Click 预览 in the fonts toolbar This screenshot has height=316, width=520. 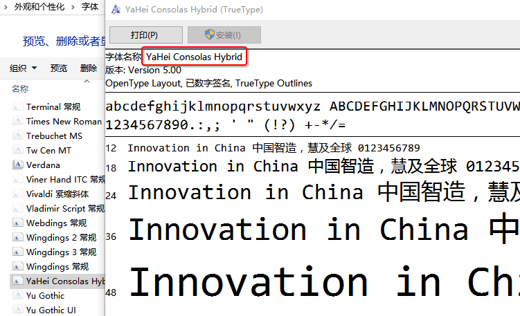coord(59,68)
